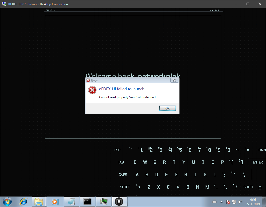Viewport: 266px width, 207px height.
Task: Open Windows Explorer from the taskbar
Action: 39,202
